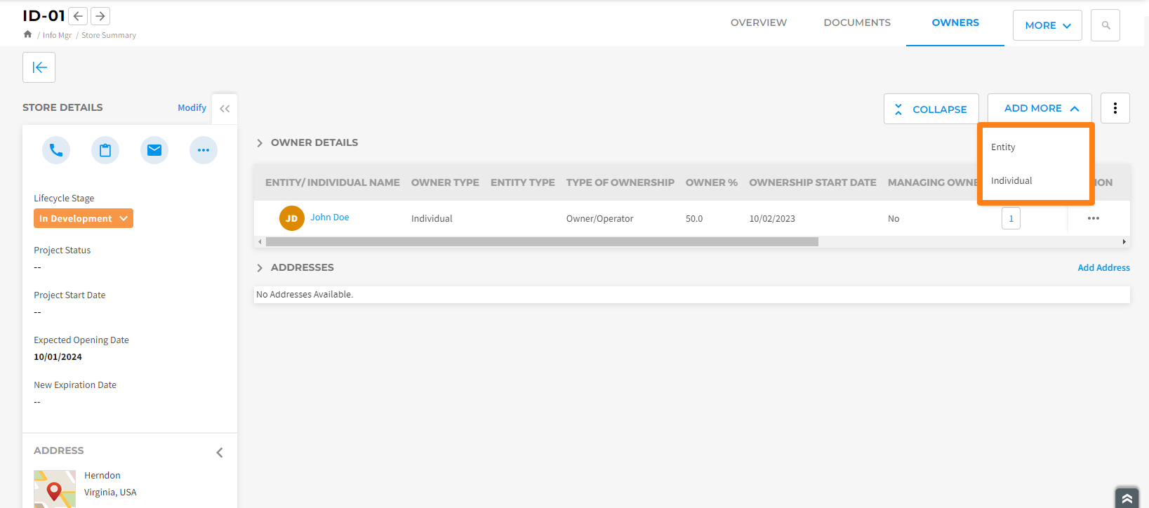Click the horizontal table scrollbar
The image size is (1149, 508).
pyautogui.click(x=542, y=241)
